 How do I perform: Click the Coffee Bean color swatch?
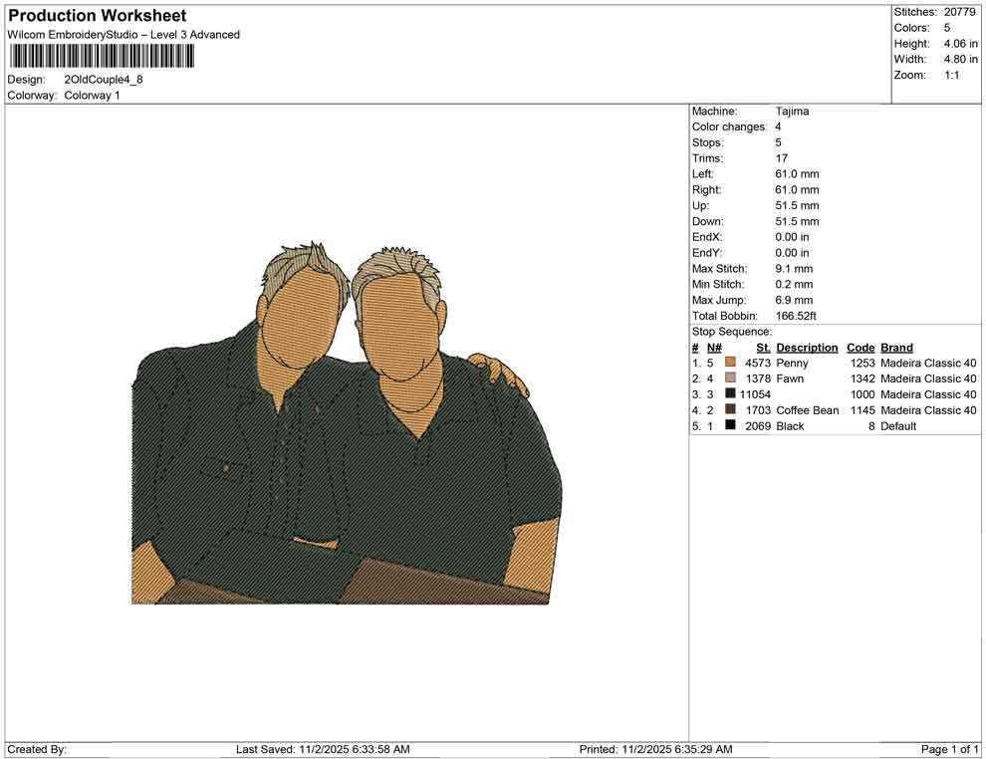coord(730,409)
